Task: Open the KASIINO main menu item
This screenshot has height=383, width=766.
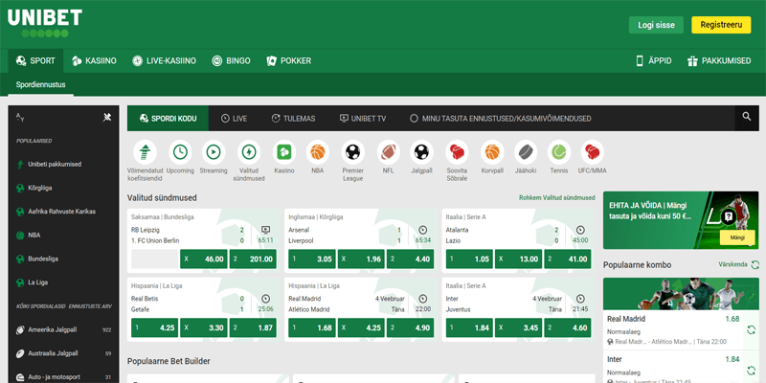Action: coord(94,61)
